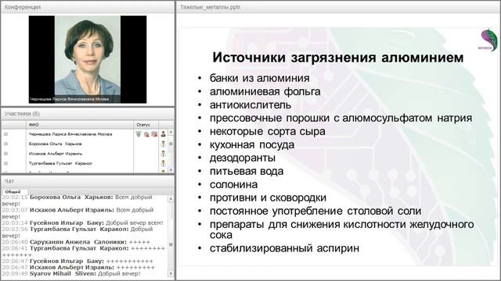Click the participant avatar icon for Исхаков Альберт
Image resolution: width=501 pixels, height=281 pixels.
click(164, 154)
